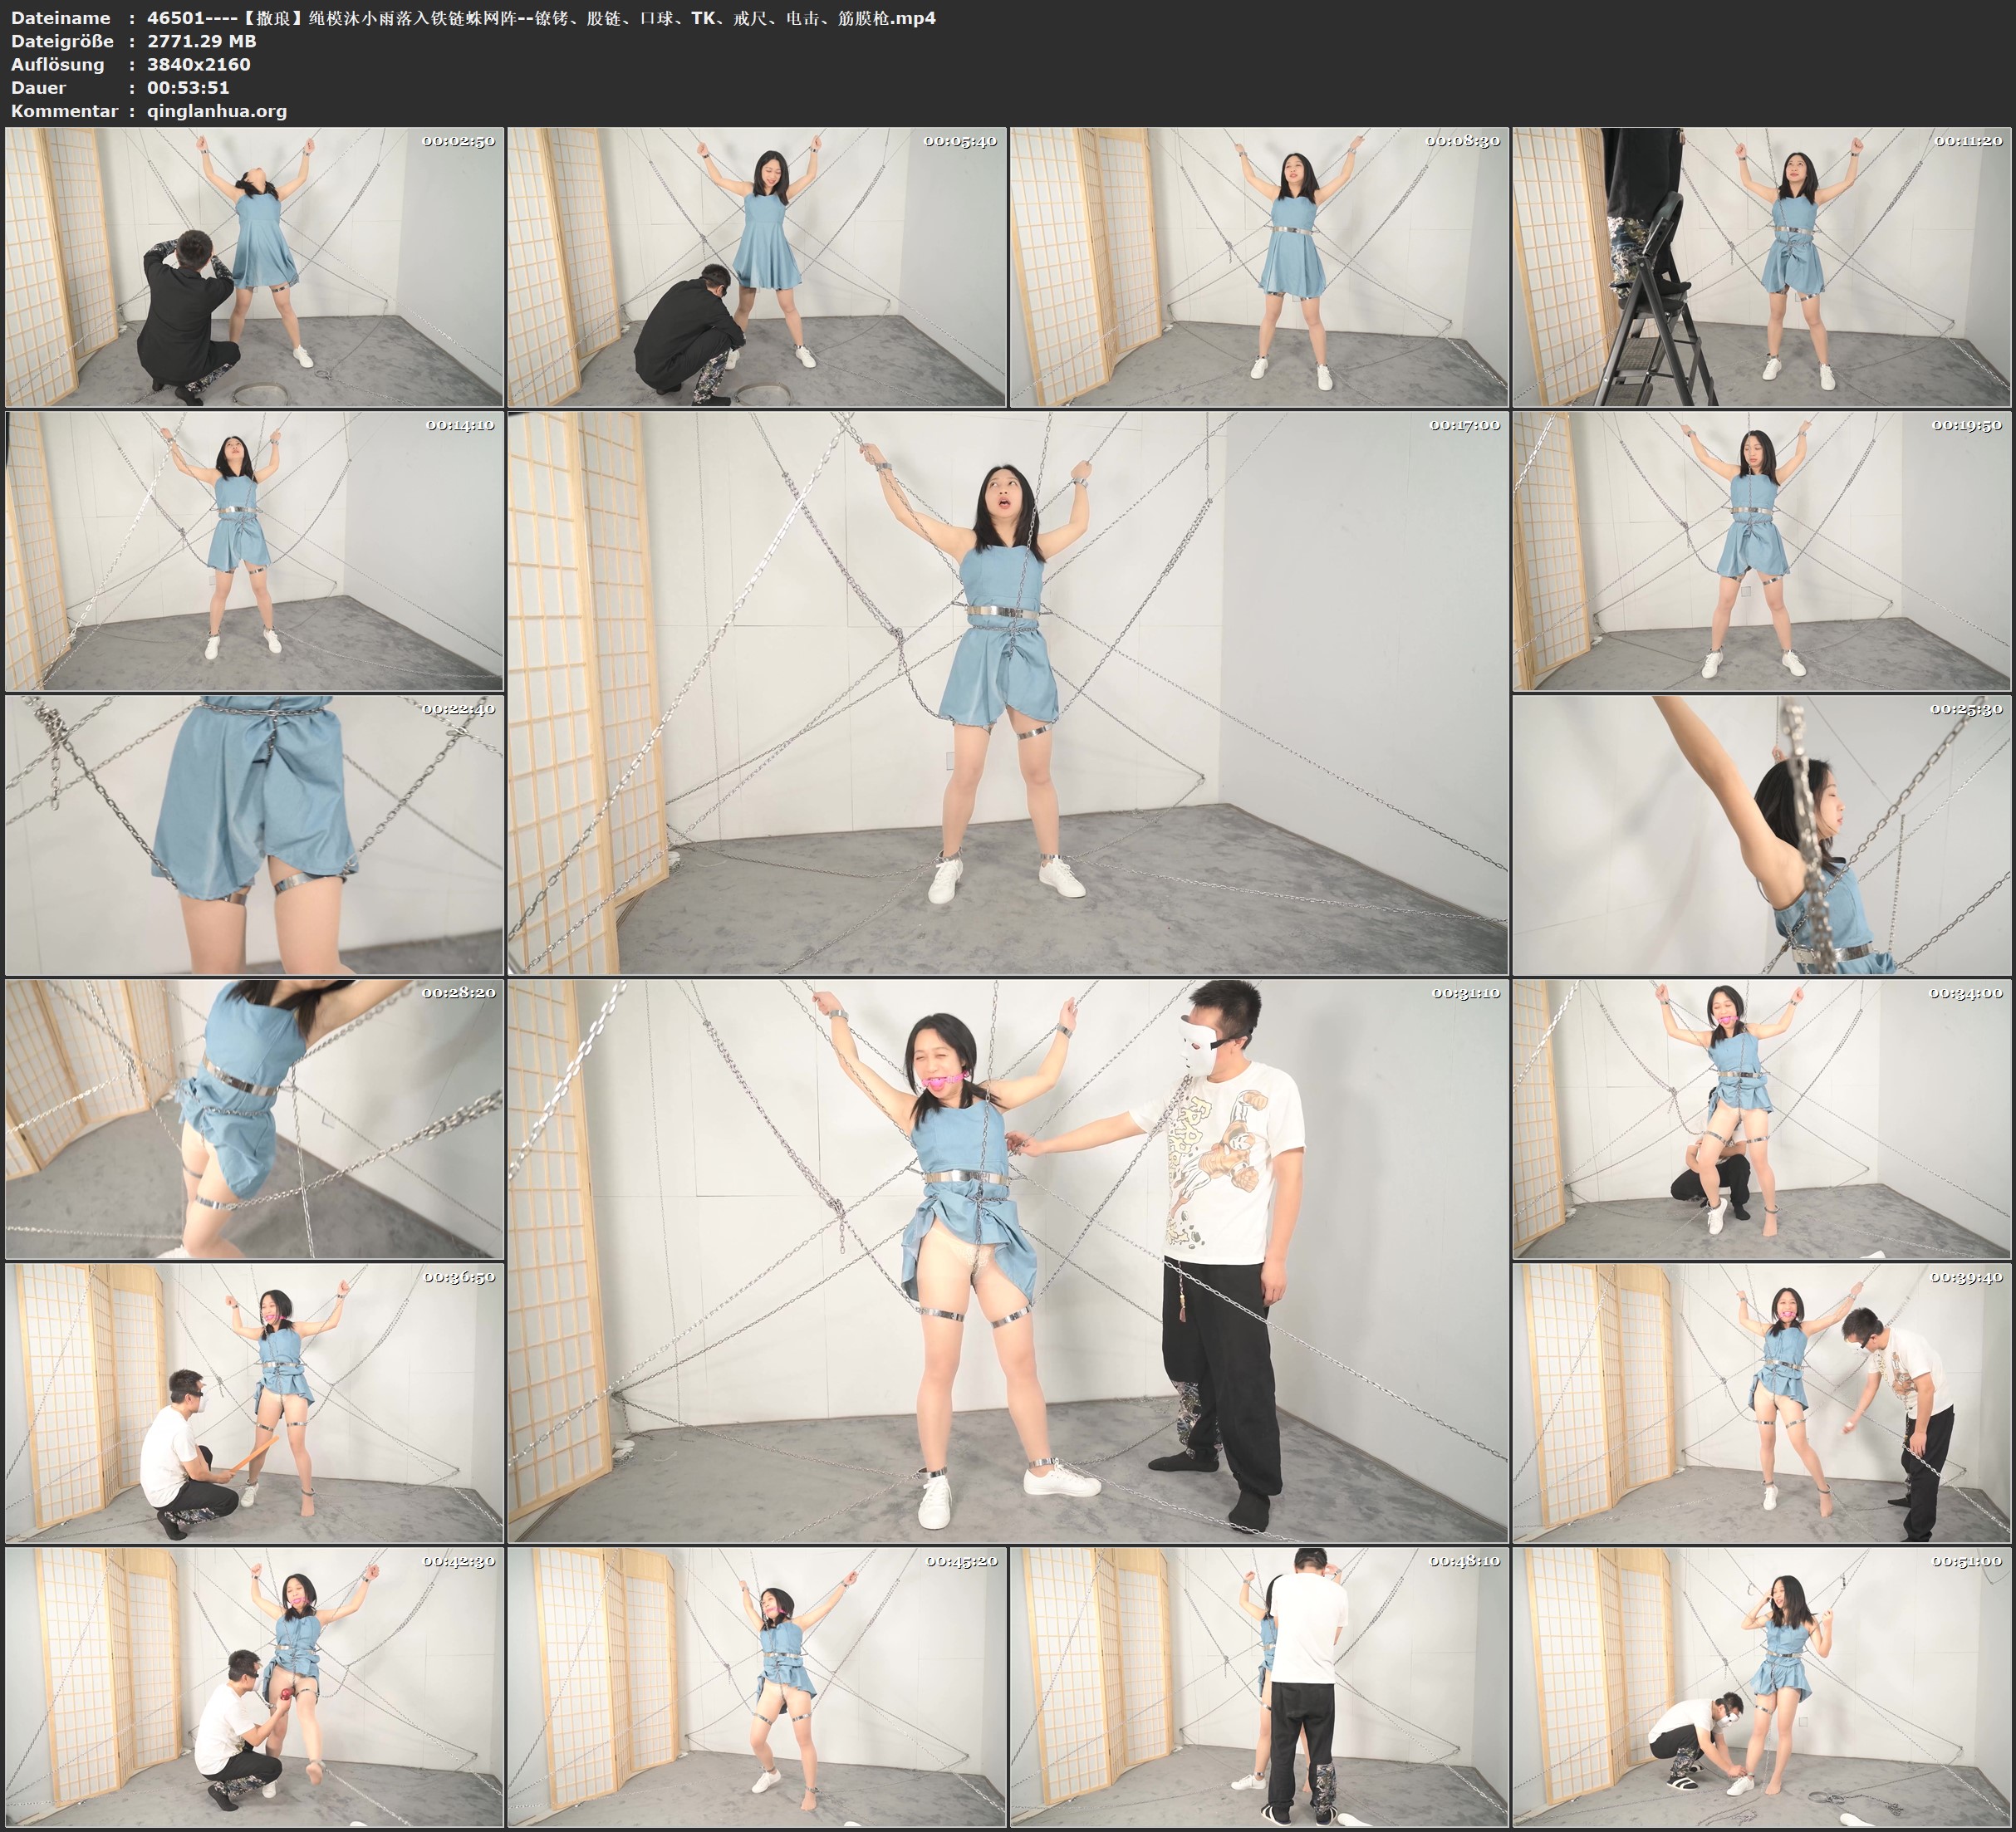Click the frame marked 00:48:10
The height and width of the screenshot is (1832, 2016).
pyautogui.click(x=1259, y=1686)
